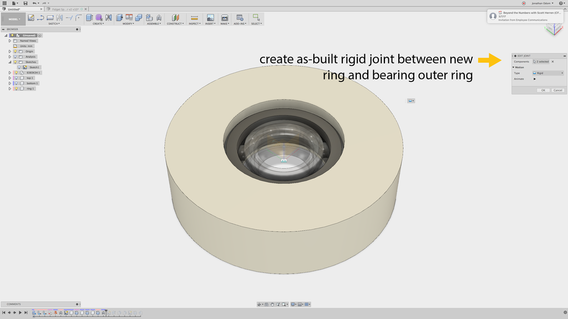Select the Extrude tool
This screenshot has width=568, height=319.
89,17
